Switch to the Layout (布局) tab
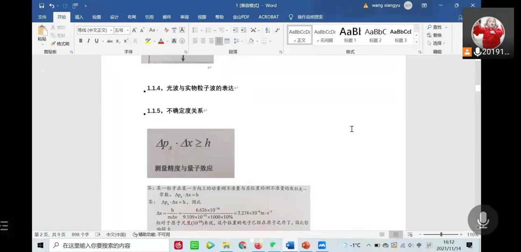 pos(132,17)
